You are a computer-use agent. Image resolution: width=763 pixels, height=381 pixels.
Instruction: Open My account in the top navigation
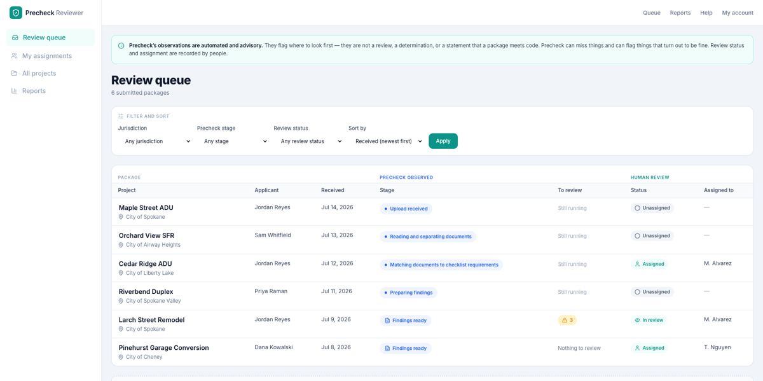(x=738, y=13)
